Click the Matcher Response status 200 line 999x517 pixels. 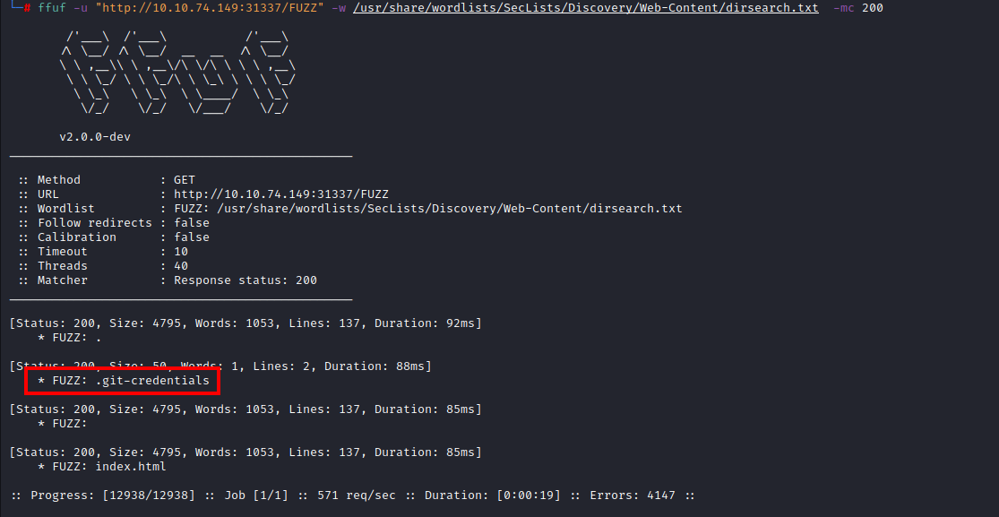tap(167, 280)
